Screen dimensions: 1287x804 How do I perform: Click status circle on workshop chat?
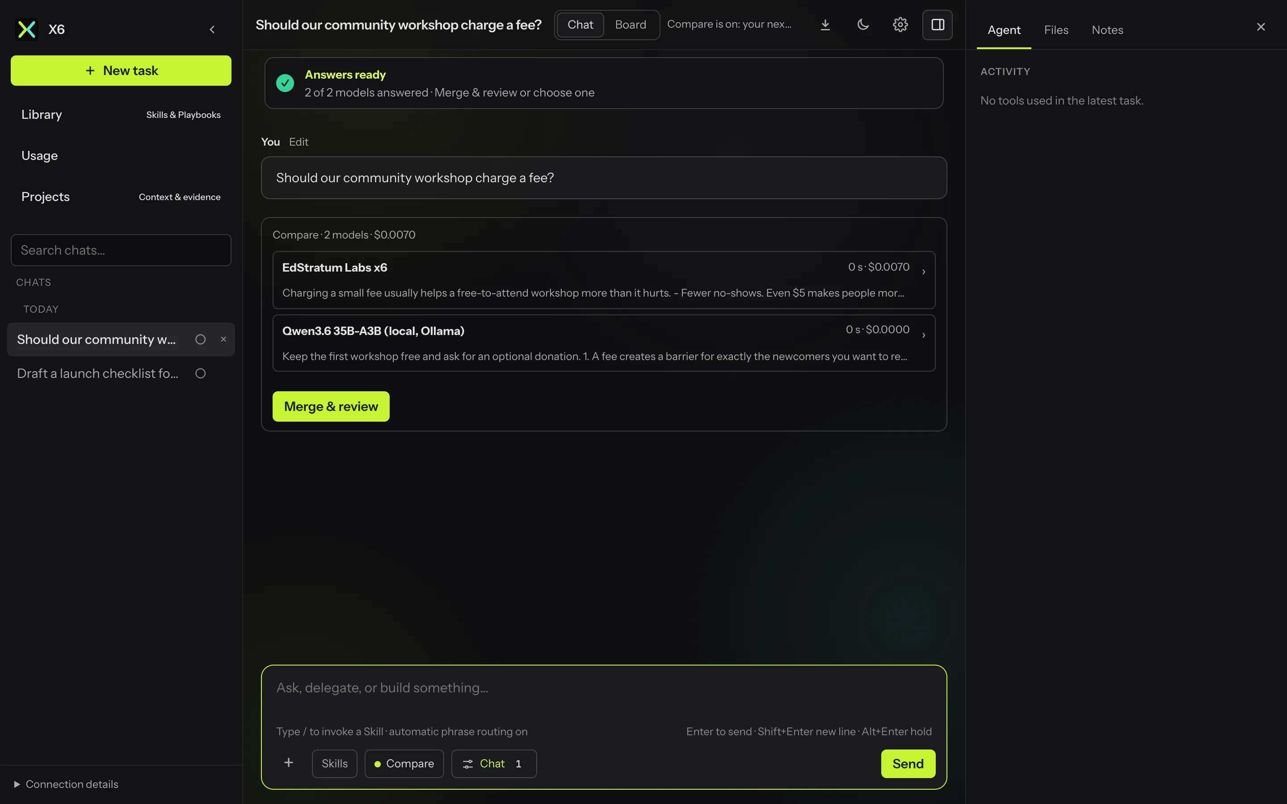pos(201,339)
